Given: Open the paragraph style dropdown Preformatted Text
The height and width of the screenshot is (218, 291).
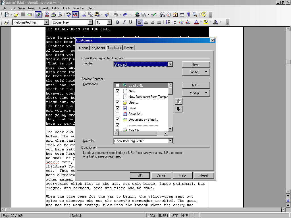Looking at the screenshot, I should [x=47, y=22].
